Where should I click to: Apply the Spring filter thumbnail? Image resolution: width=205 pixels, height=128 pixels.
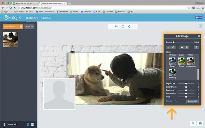pyautogui.click(x=182, y=61)
